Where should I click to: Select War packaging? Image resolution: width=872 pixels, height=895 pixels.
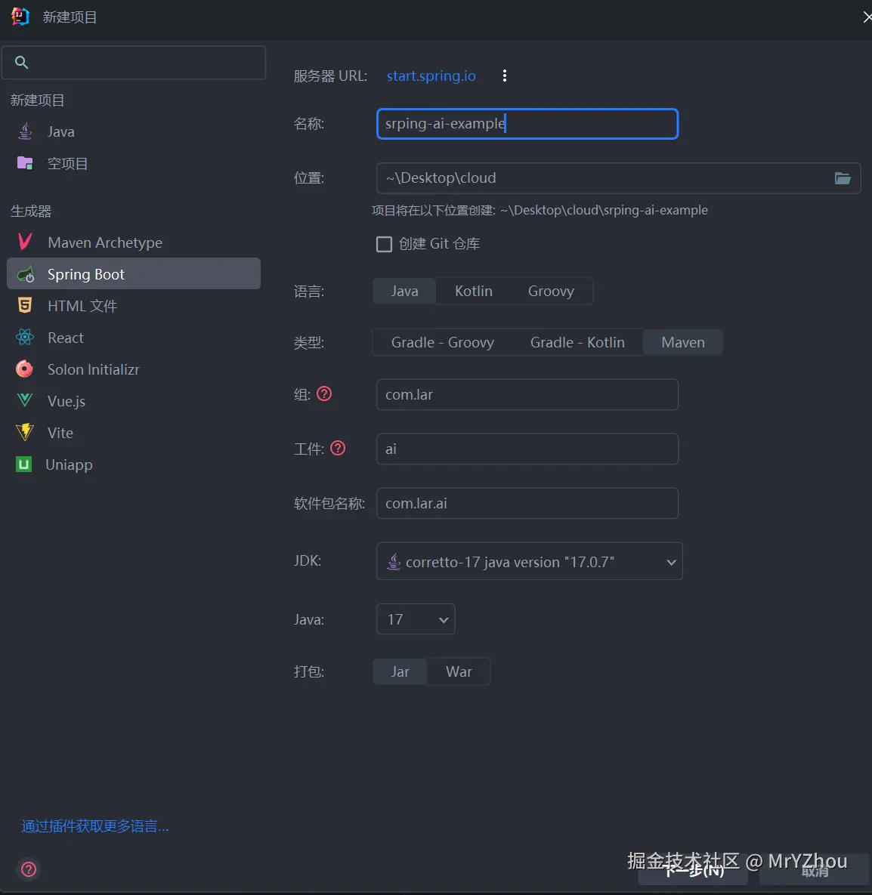pyautogui.click(x=459, y=672)
